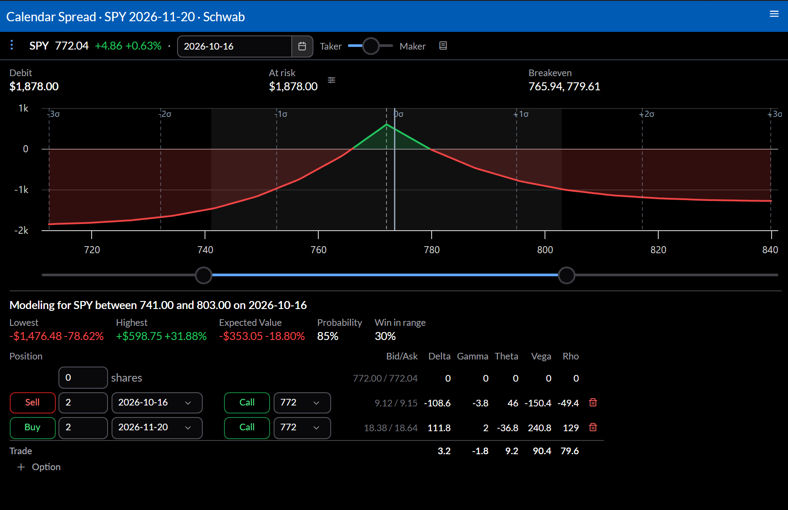
Task: Toggle Call type on the Sell leg
Action: click(247, 403)
